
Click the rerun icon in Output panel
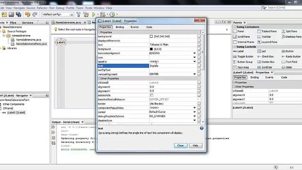click(53, 127)
